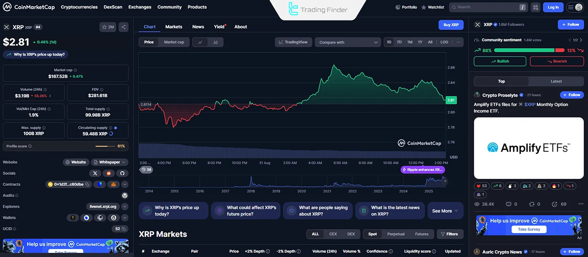588x257 pixels.
Task: Open the TradingView chart button
Action: coord(293,42)
